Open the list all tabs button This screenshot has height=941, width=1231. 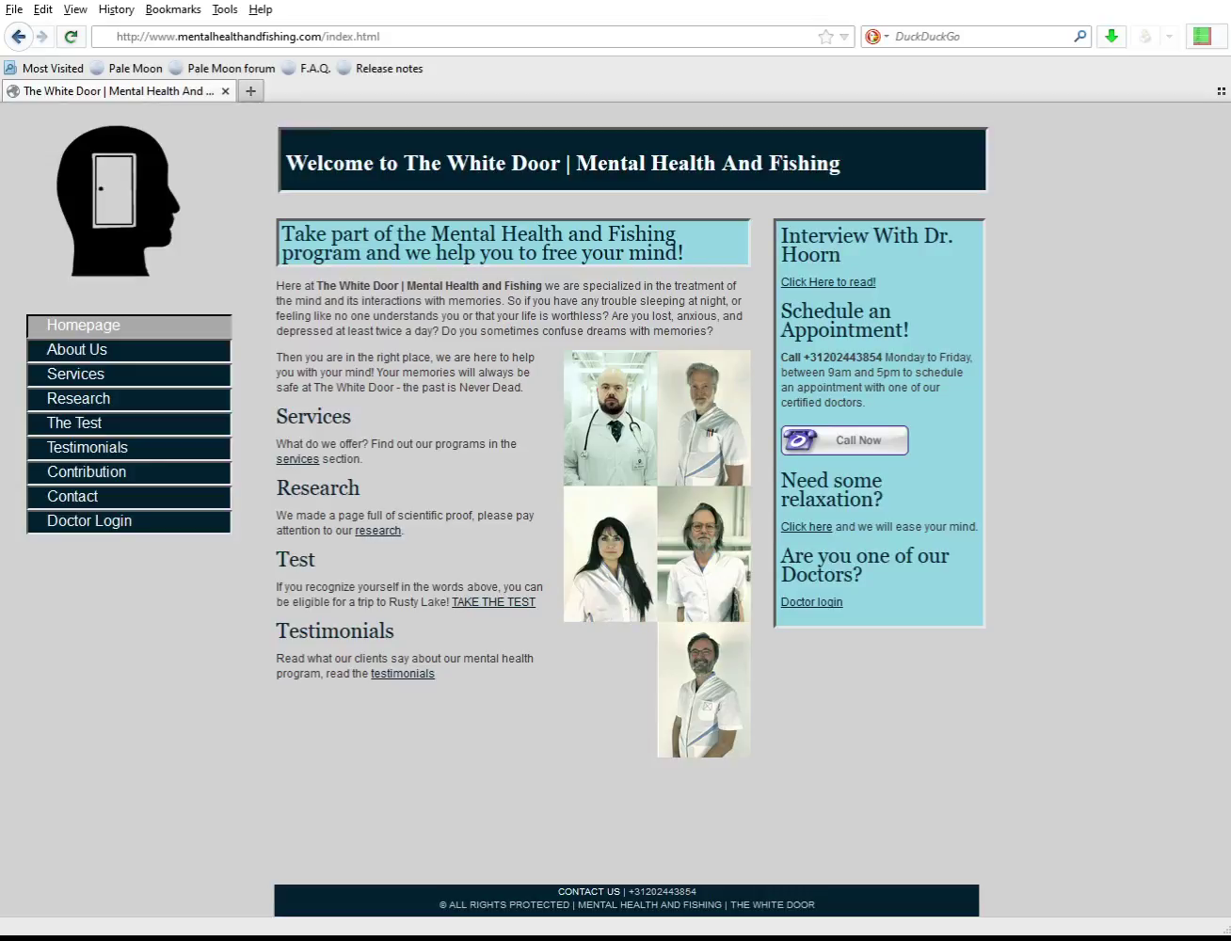pos(1221,91)
